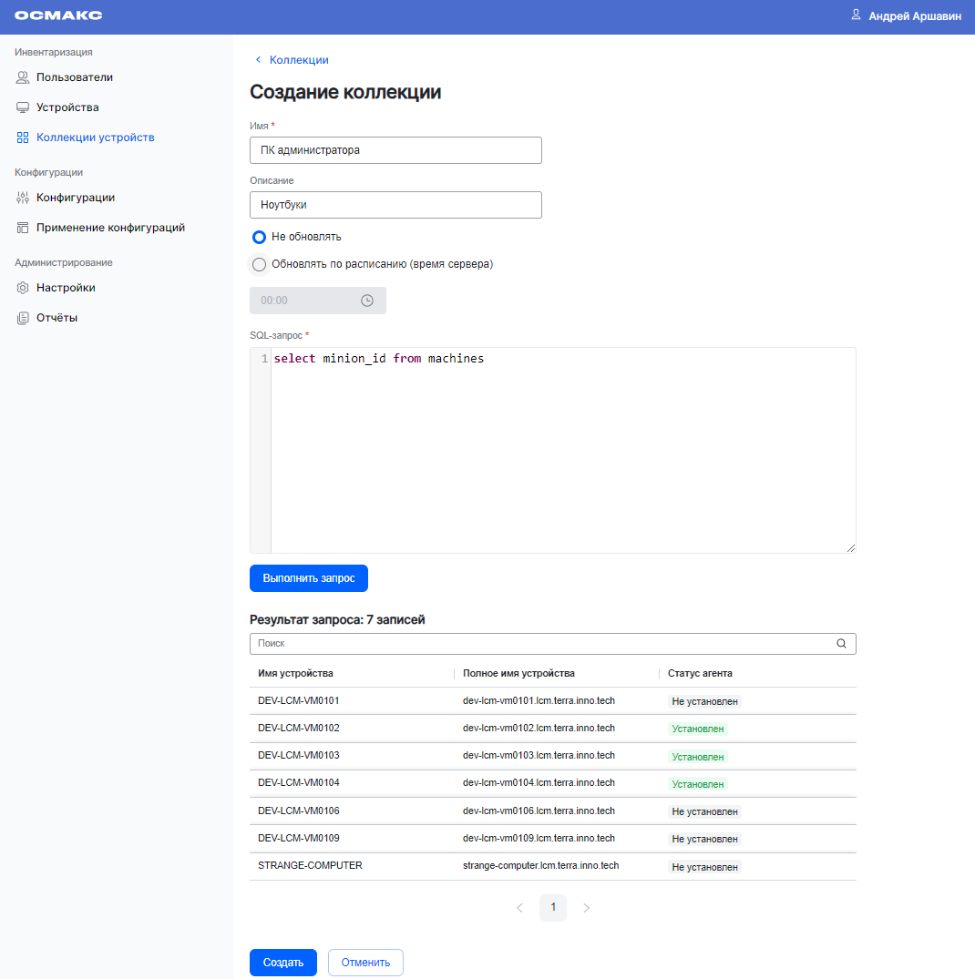Select "Обновлять по расписанию" radio option
The image size is (975, 979).
point(259,264)
